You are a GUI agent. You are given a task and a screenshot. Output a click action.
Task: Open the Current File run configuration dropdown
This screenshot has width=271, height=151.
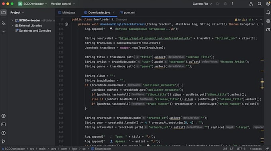[x=202, y=4]
